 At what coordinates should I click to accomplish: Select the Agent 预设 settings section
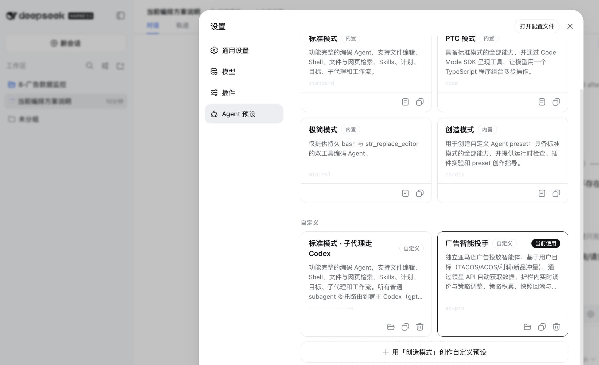[244, 114]
